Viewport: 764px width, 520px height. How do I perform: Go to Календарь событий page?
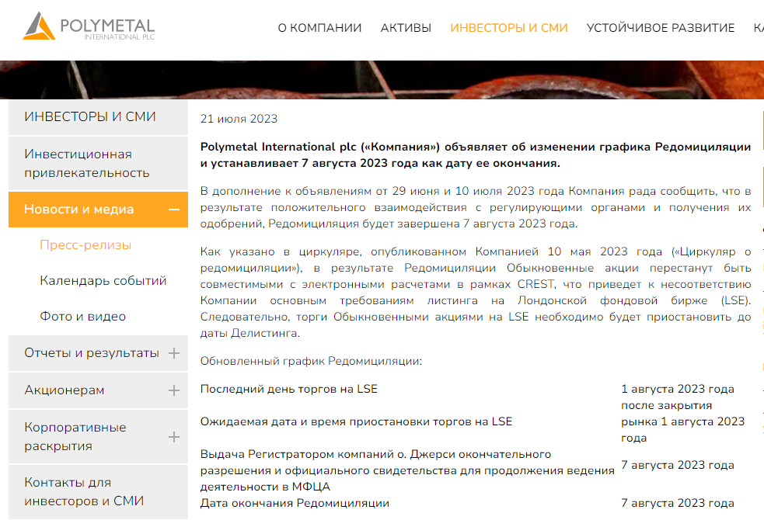tap(103, 281)
